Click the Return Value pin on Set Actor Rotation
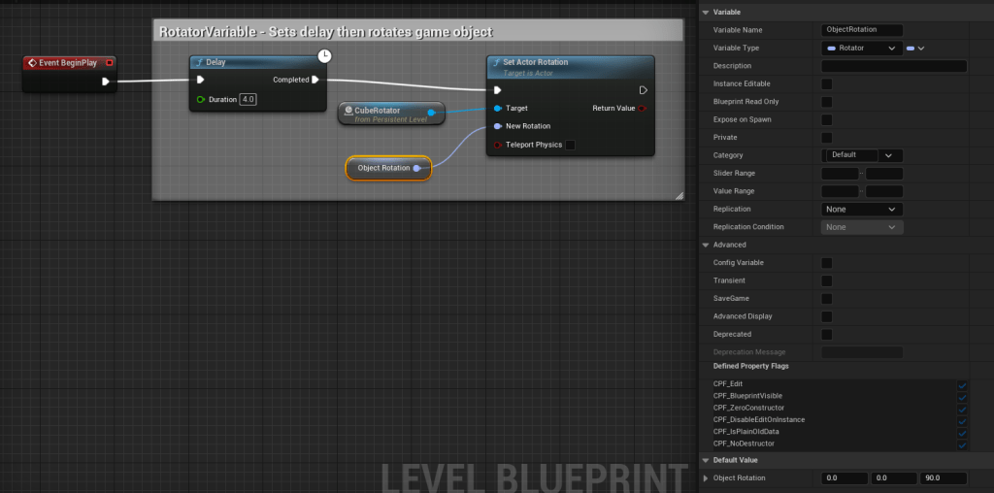This screenshot has width=994, height=493. 643,109
